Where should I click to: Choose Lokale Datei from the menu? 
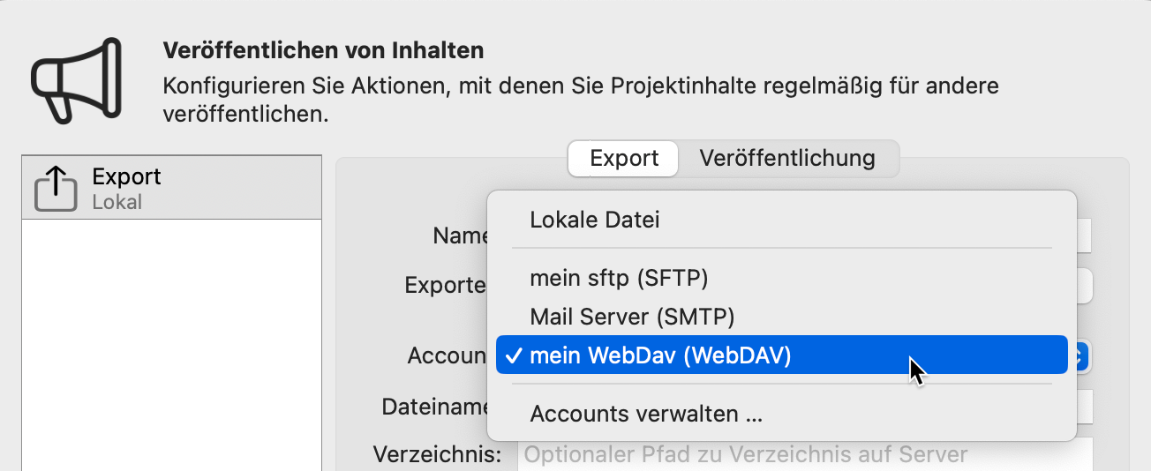(594, 221)
